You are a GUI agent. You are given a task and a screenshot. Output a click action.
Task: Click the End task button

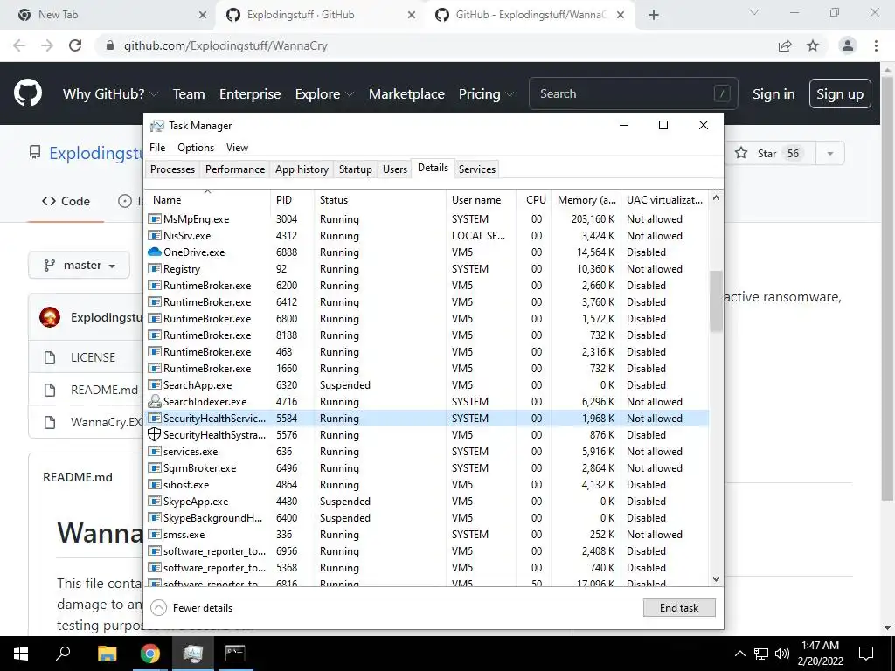[x=678, y=608]
